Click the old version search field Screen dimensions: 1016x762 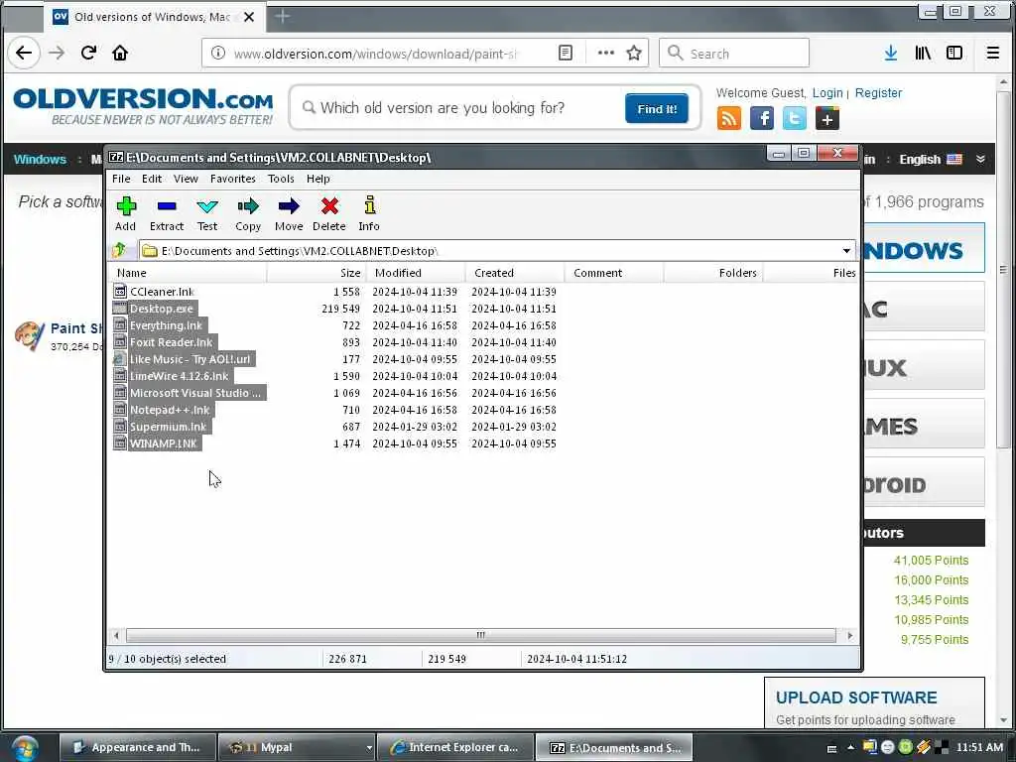pyautogui.click(x=456, y=108)
